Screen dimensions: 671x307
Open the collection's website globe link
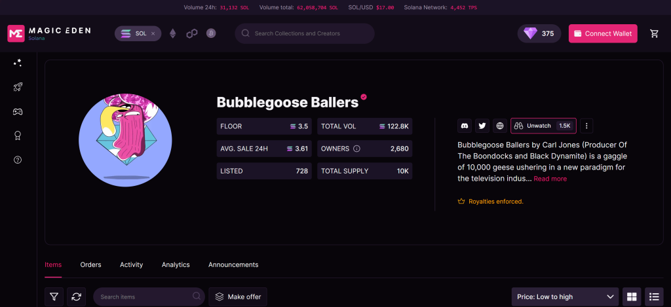point(500,126)
